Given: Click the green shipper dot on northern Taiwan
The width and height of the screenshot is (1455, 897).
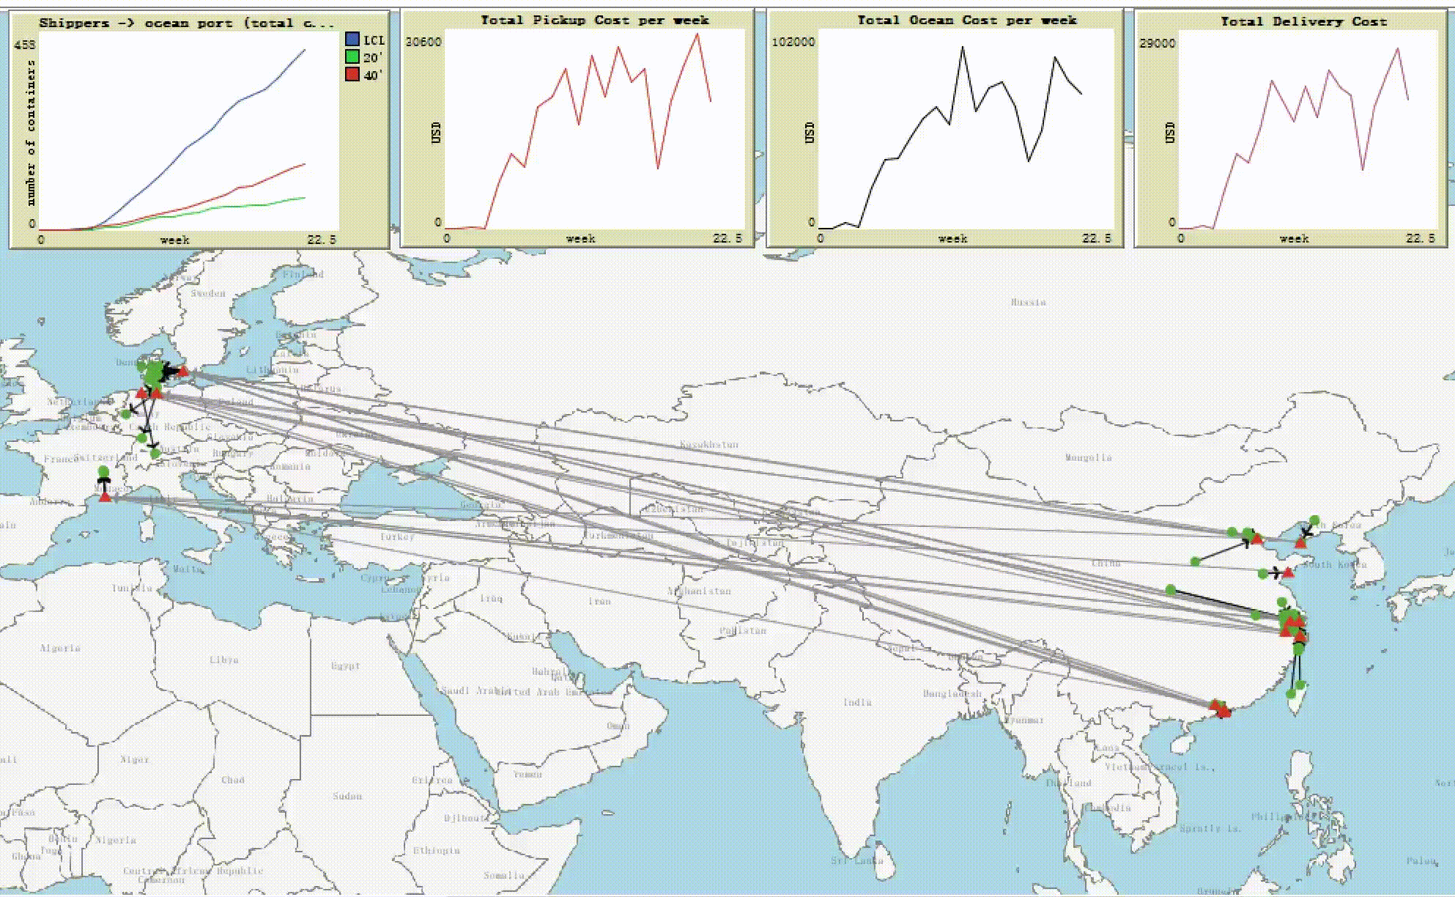Looking at the screenshot, I should tap(1299, 685).
